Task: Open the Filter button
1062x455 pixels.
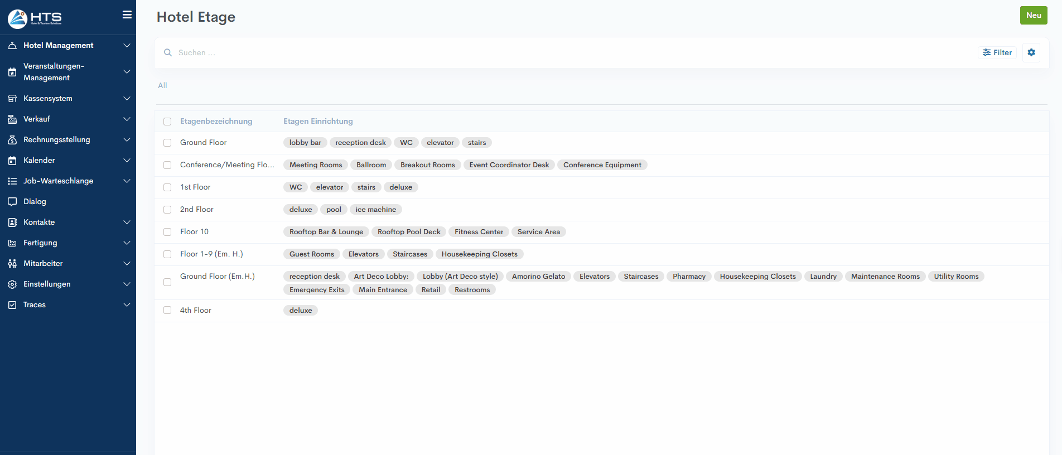Action: [997, 52]
